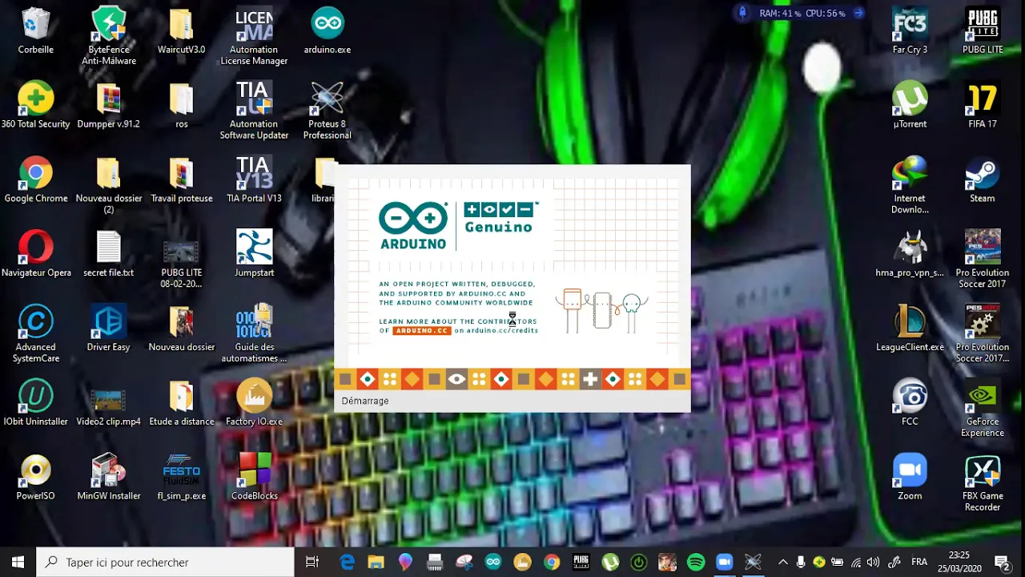Switch FRA keyboard language indicator
Screen dimensions: 1025x577
point(919,563)
